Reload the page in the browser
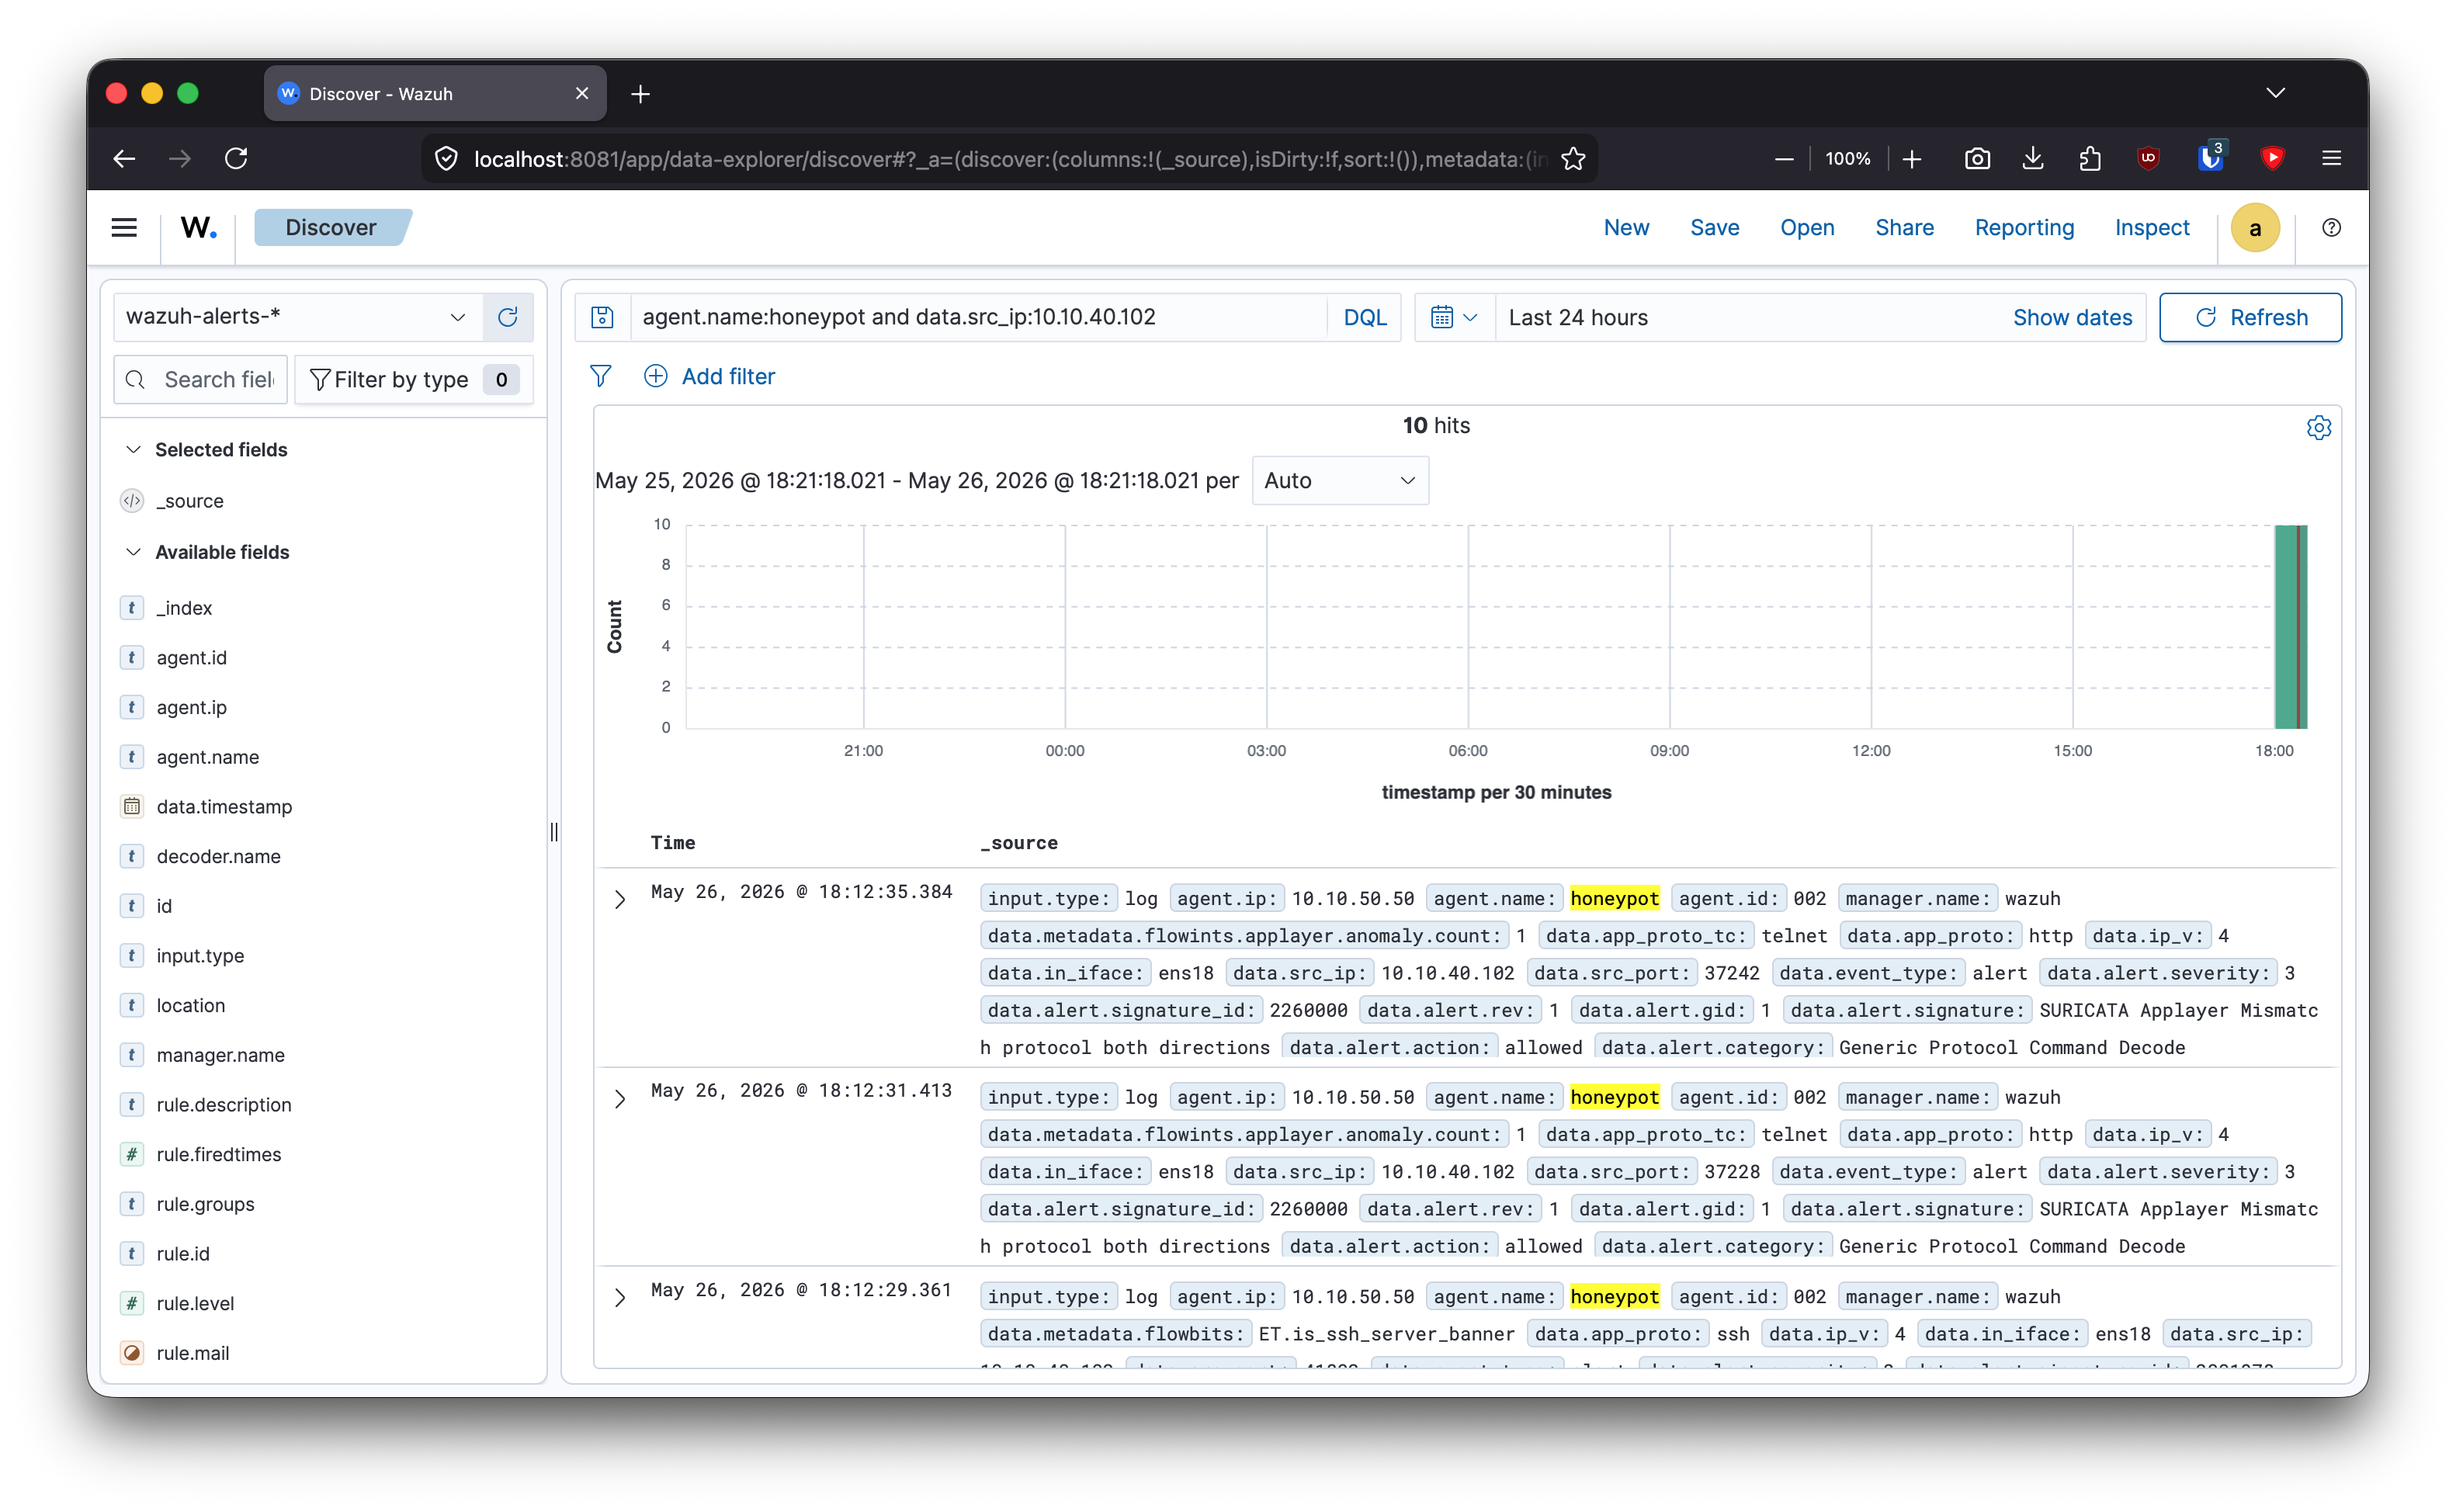 (x=236, y=158)
